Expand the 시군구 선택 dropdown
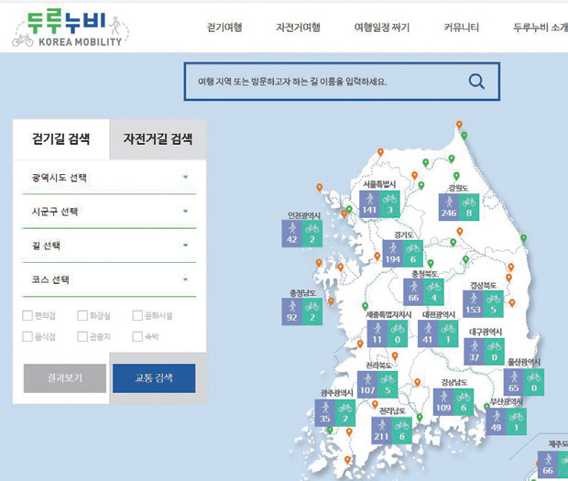This screenshot has height=481, width=568. [108, 212]
